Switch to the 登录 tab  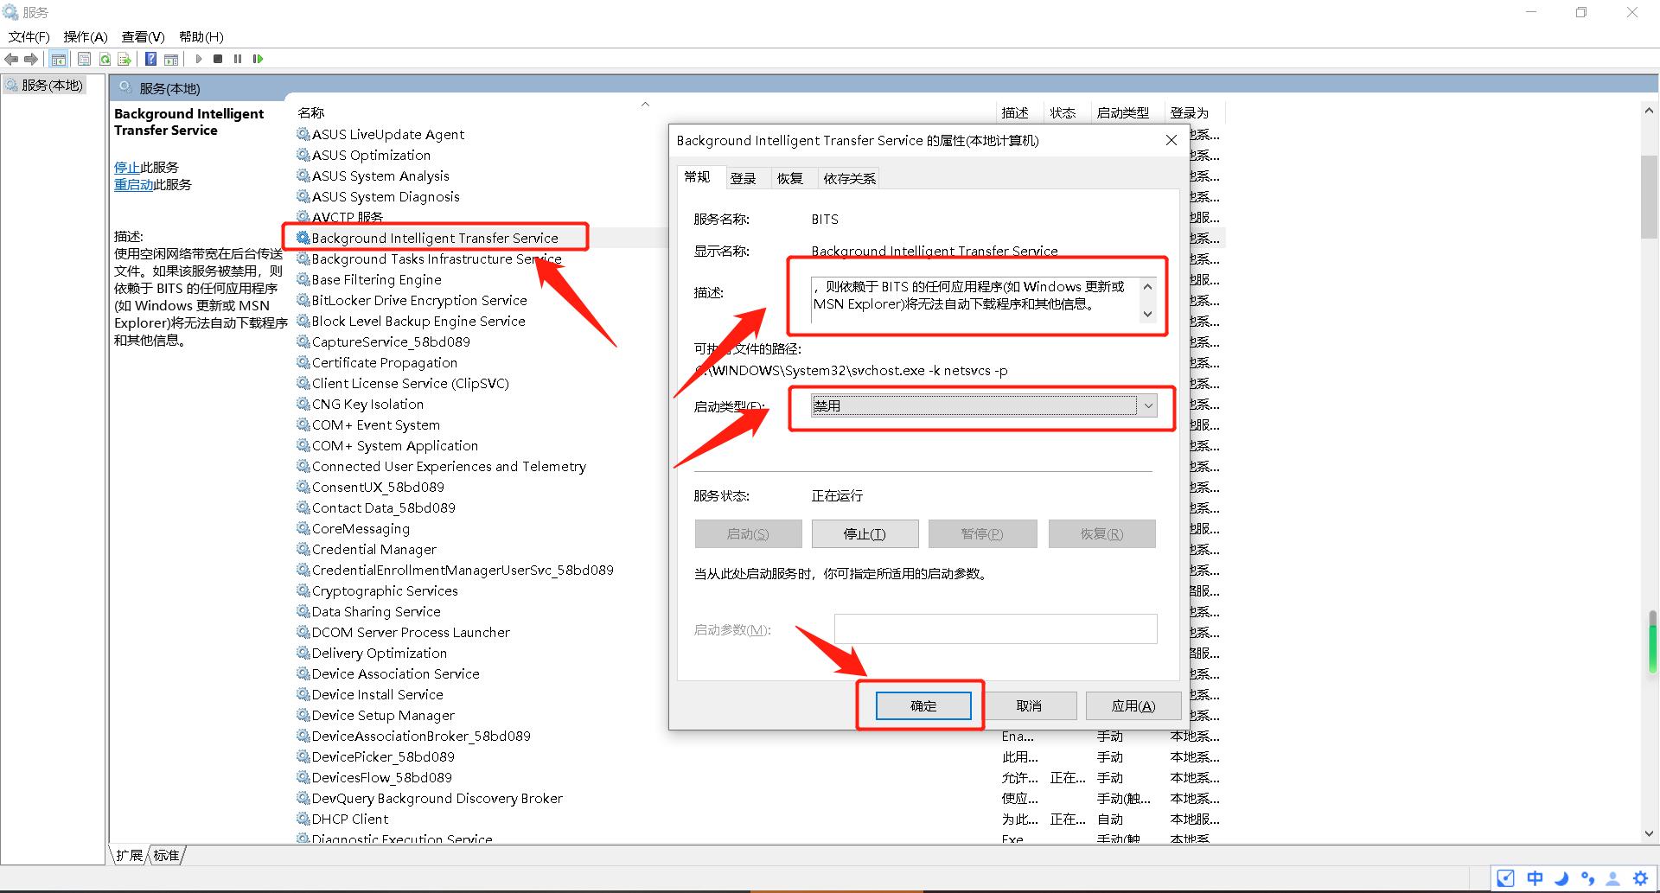[743, 178]
